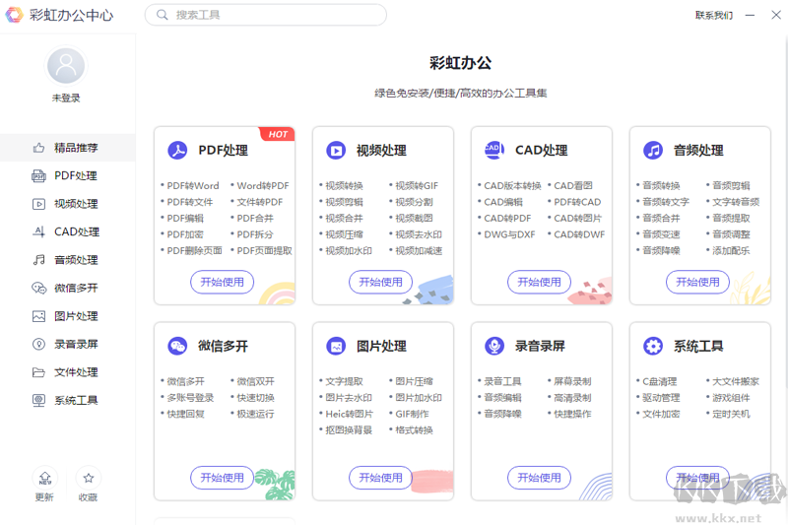Click the 图片处理 card round icon
Viewport: 788px width, 525px height.
tap(336, 346)
